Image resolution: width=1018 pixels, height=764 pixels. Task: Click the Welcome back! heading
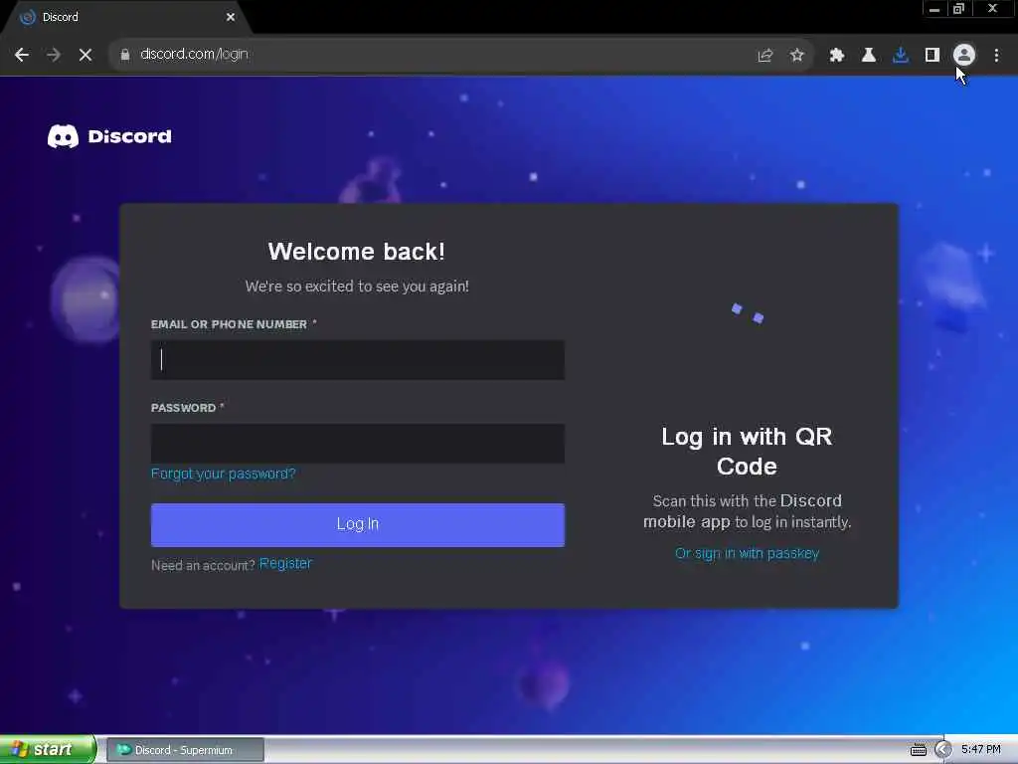tap(357, 252)
